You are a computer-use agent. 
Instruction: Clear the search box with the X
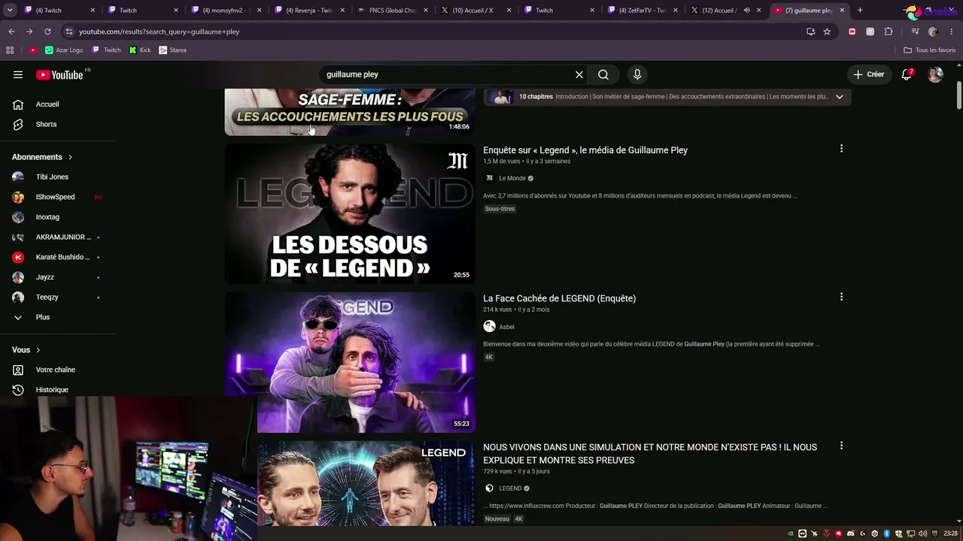coord(579,74)
